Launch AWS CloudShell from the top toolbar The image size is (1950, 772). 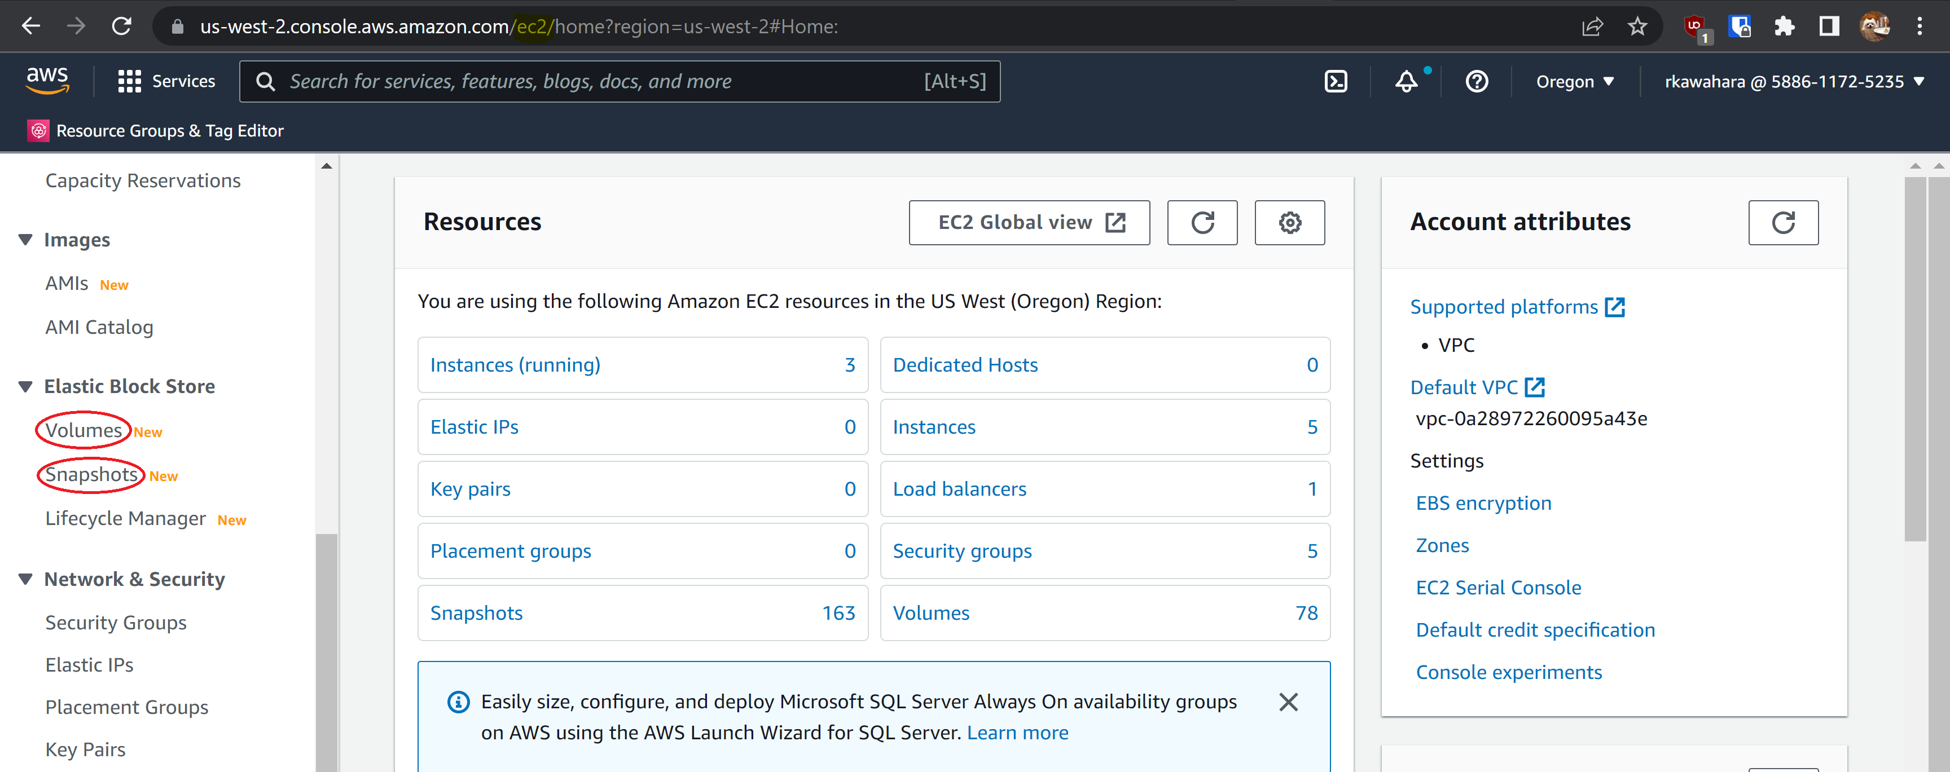1336,81
